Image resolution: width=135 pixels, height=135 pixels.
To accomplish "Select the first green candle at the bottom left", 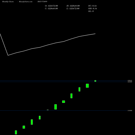I will (16, 132).
